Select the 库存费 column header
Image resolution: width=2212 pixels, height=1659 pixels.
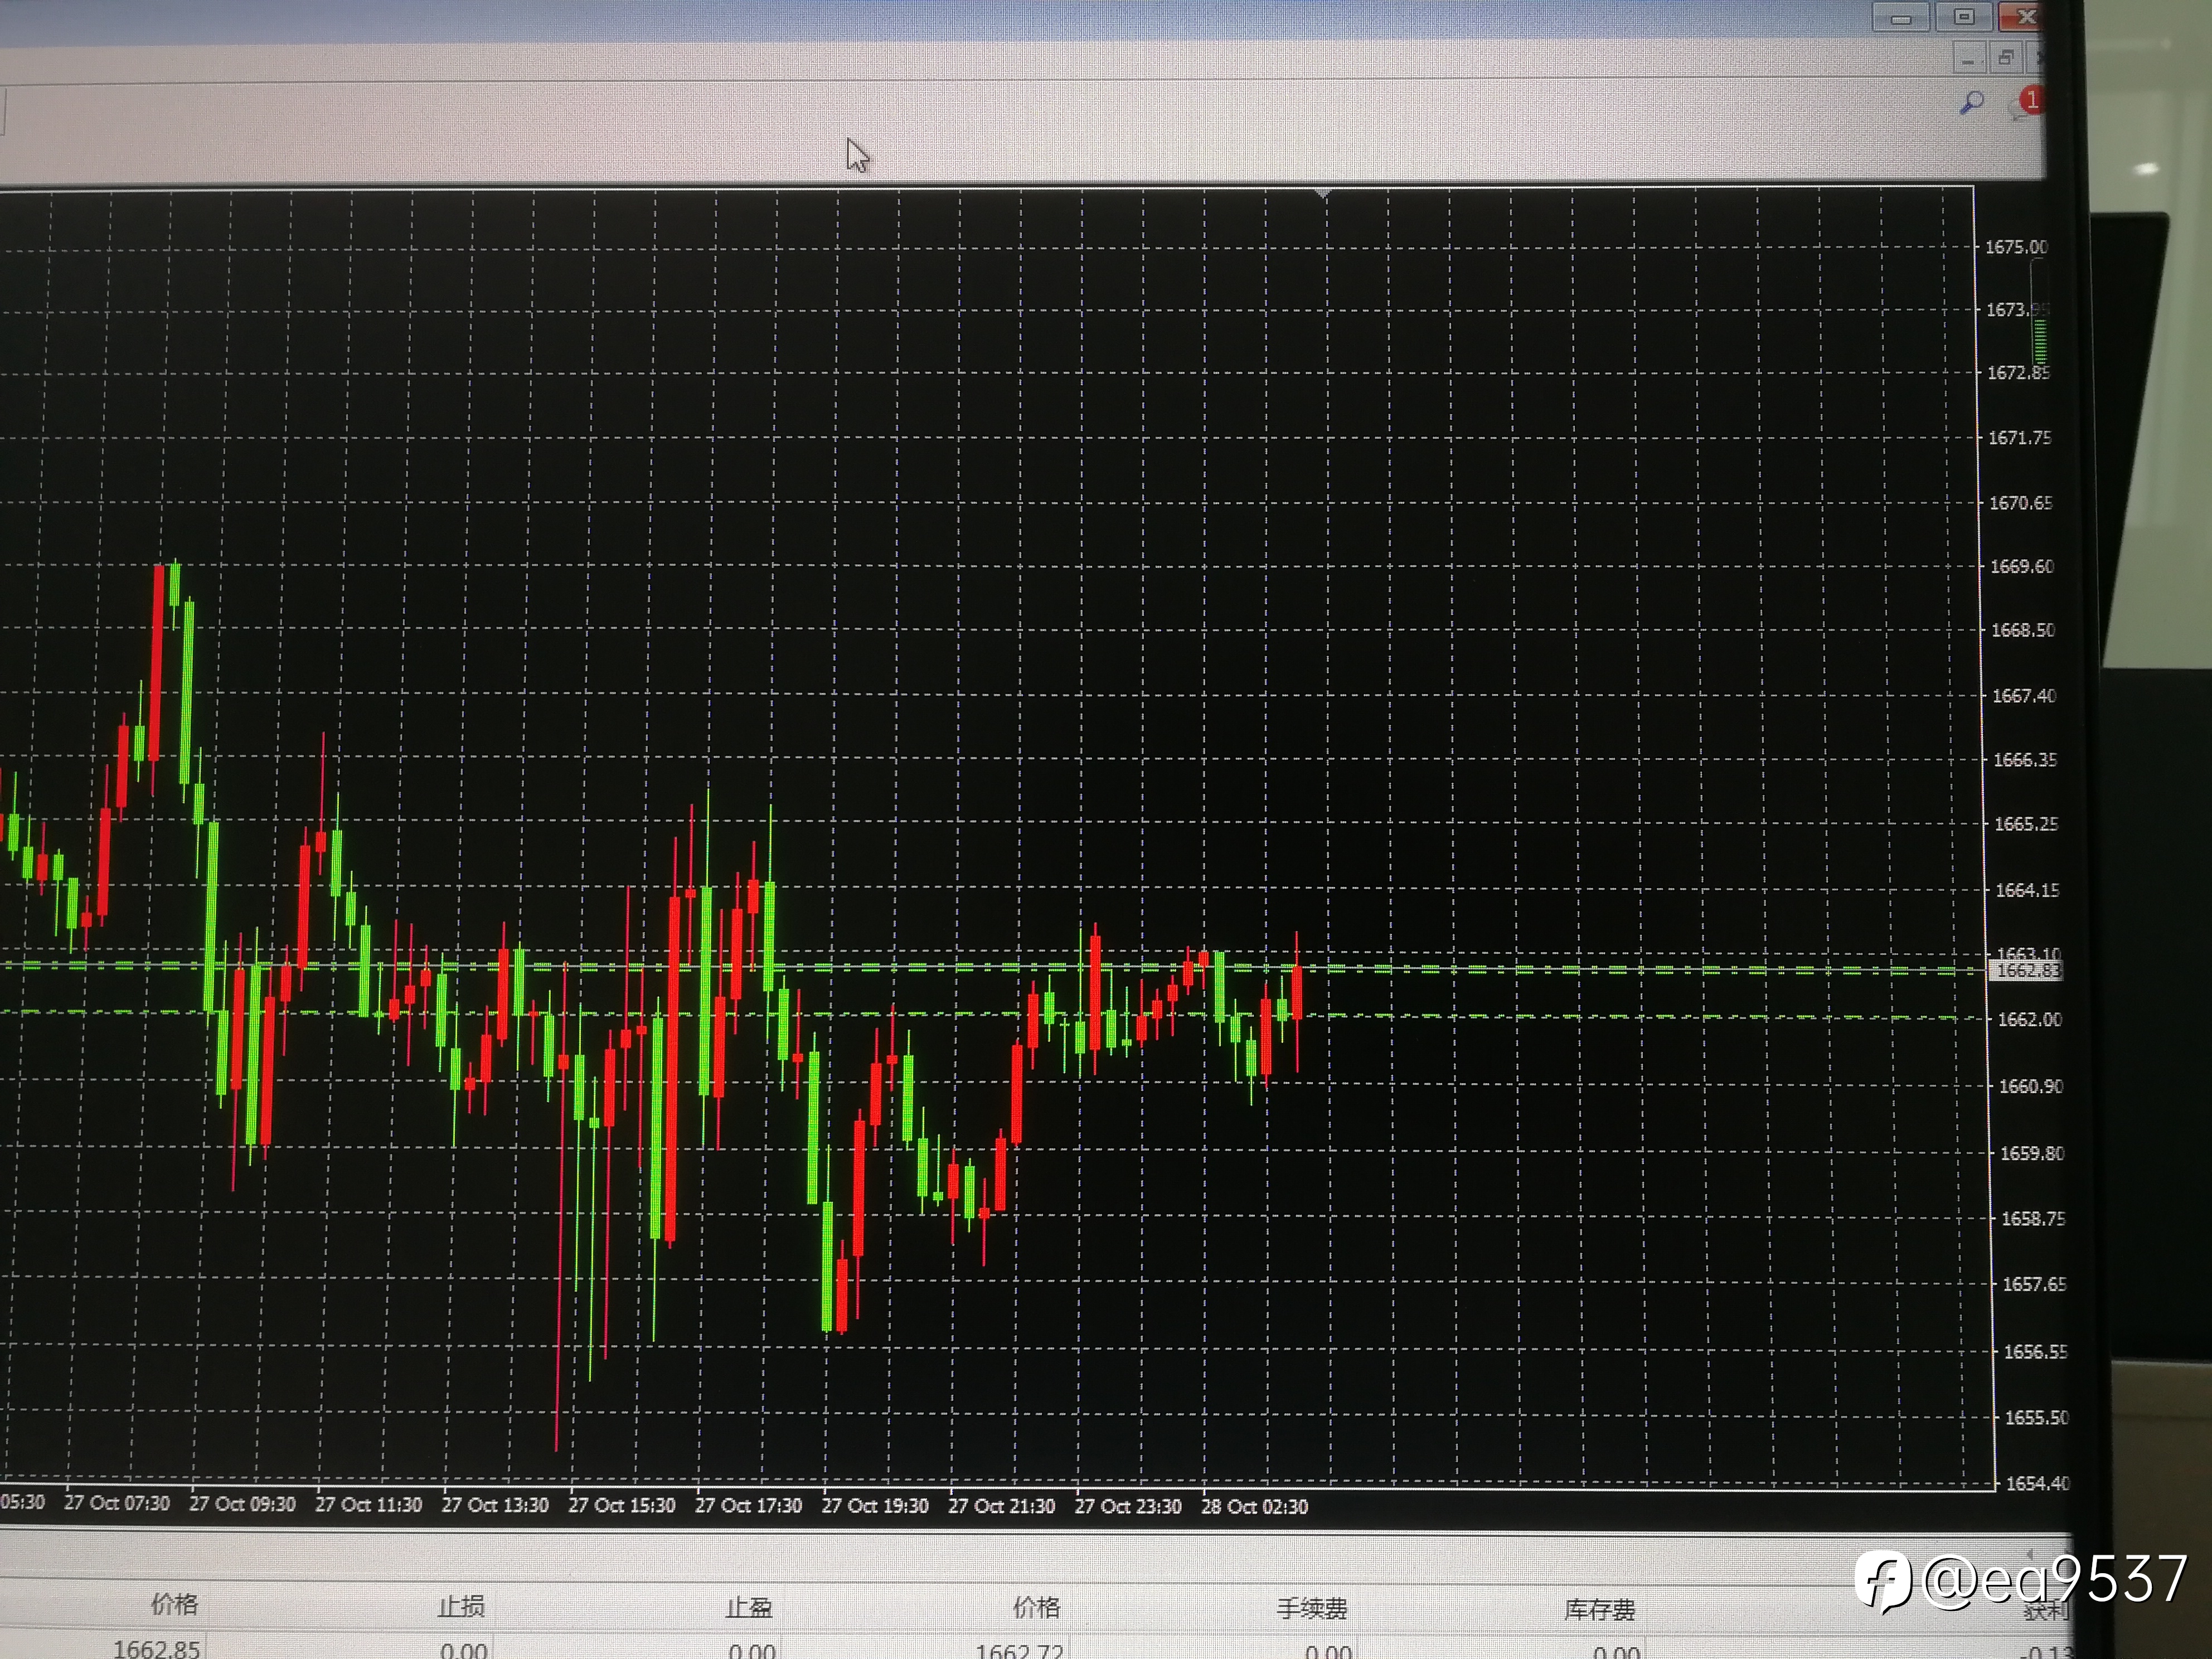click(x=1599, y=1610)
